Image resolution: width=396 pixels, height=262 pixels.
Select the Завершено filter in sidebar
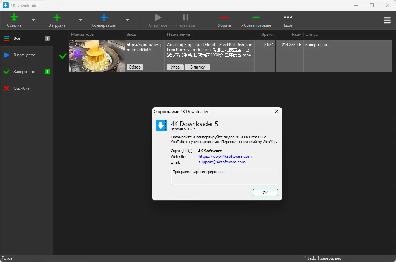point(27,72)
